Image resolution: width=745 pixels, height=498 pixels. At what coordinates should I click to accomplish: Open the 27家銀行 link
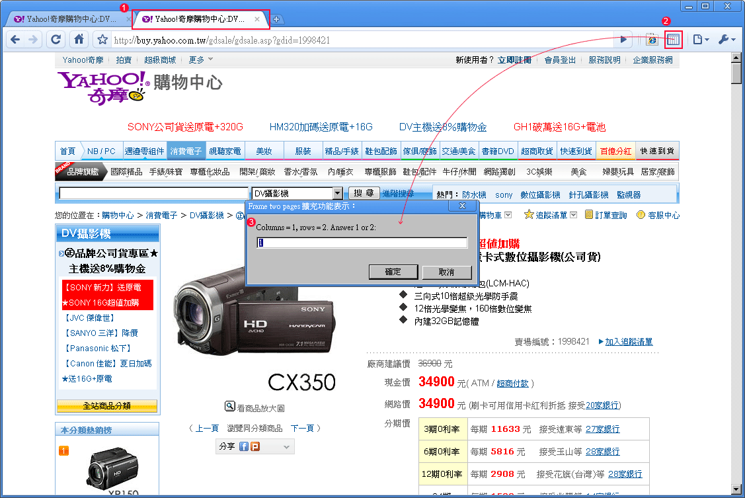602,429
